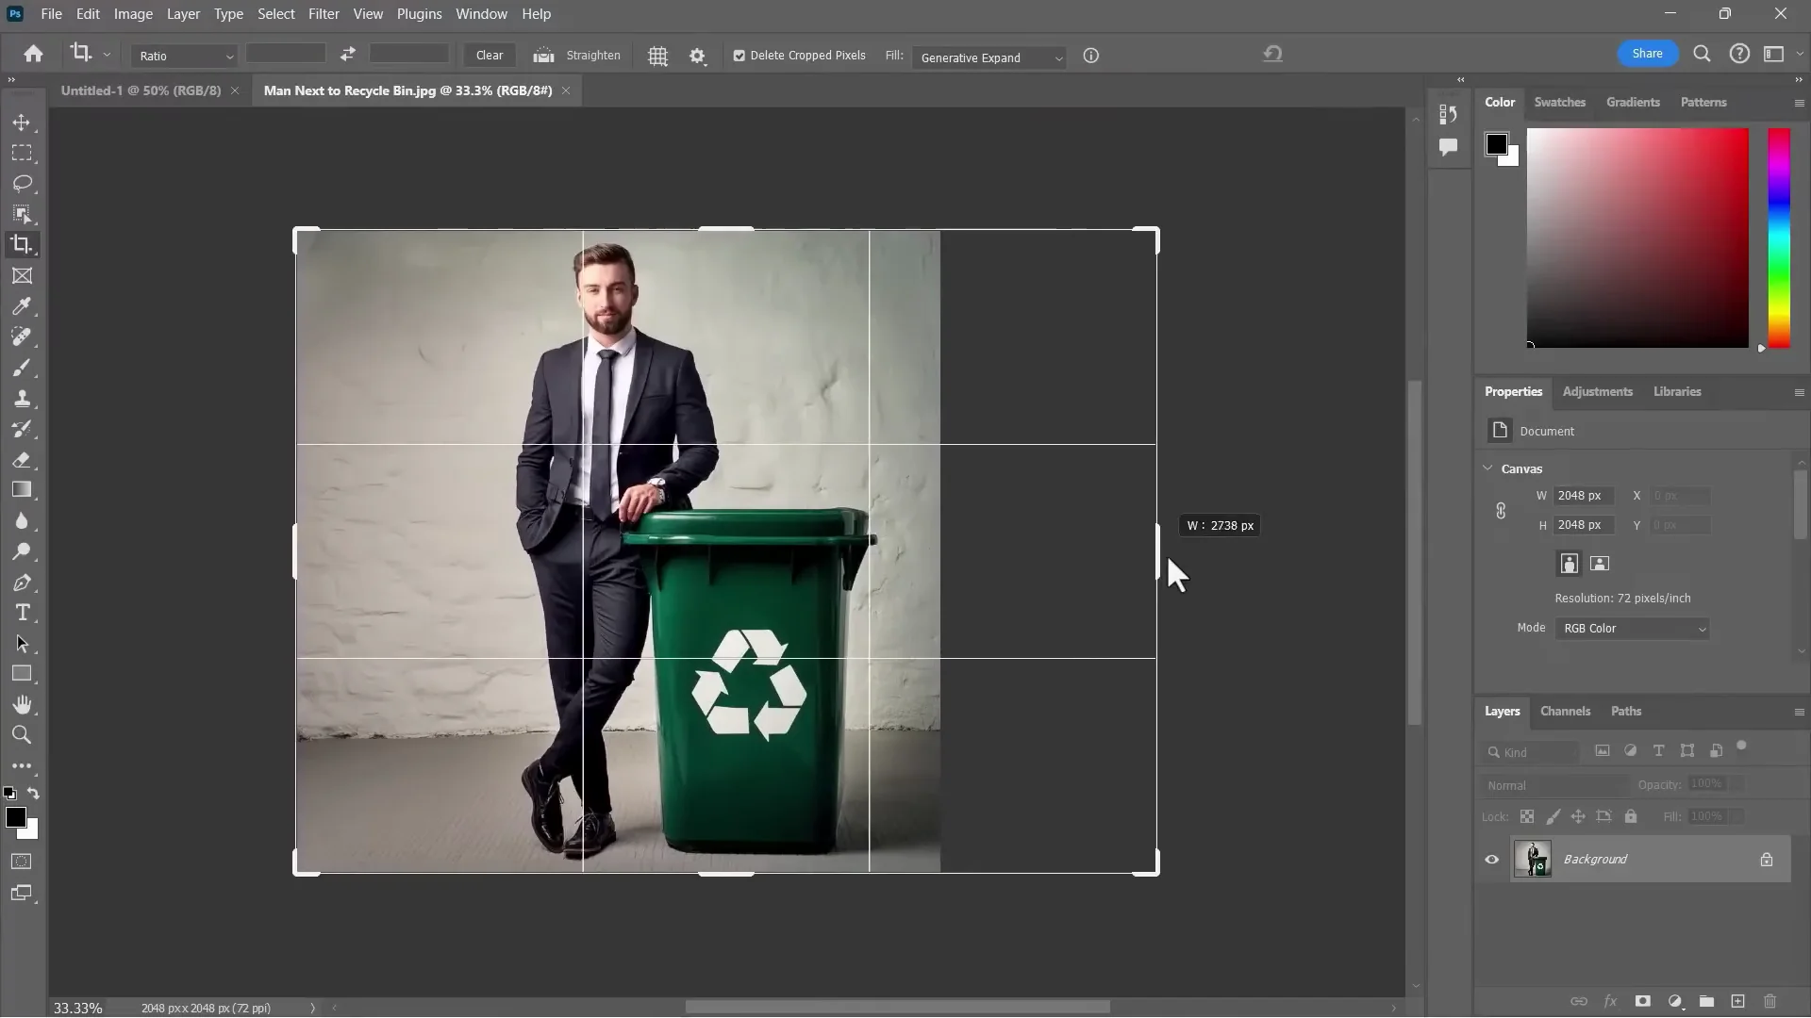Click the layer effects fx icon

[1611, 1002]
